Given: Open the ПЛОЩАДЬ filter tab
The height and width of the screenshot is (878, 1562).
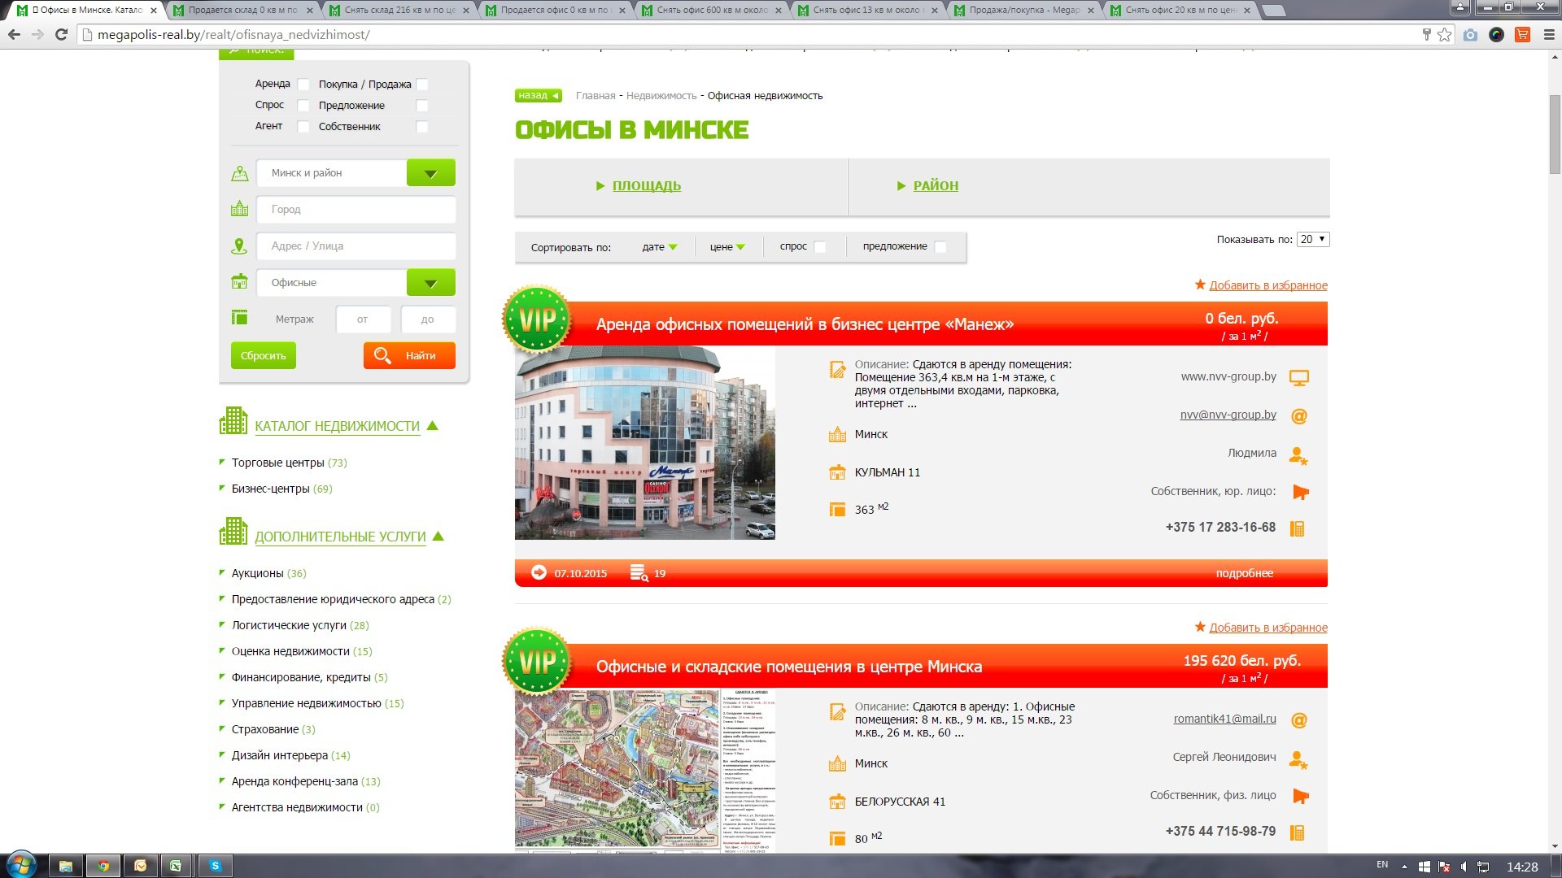Looking at the screenshot, I should (x=646, y=186).
